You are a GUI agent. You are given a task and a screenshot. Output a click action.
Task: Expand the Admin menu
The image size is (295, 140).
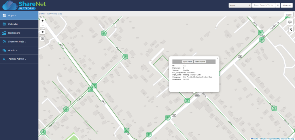[x=19, y=50]
